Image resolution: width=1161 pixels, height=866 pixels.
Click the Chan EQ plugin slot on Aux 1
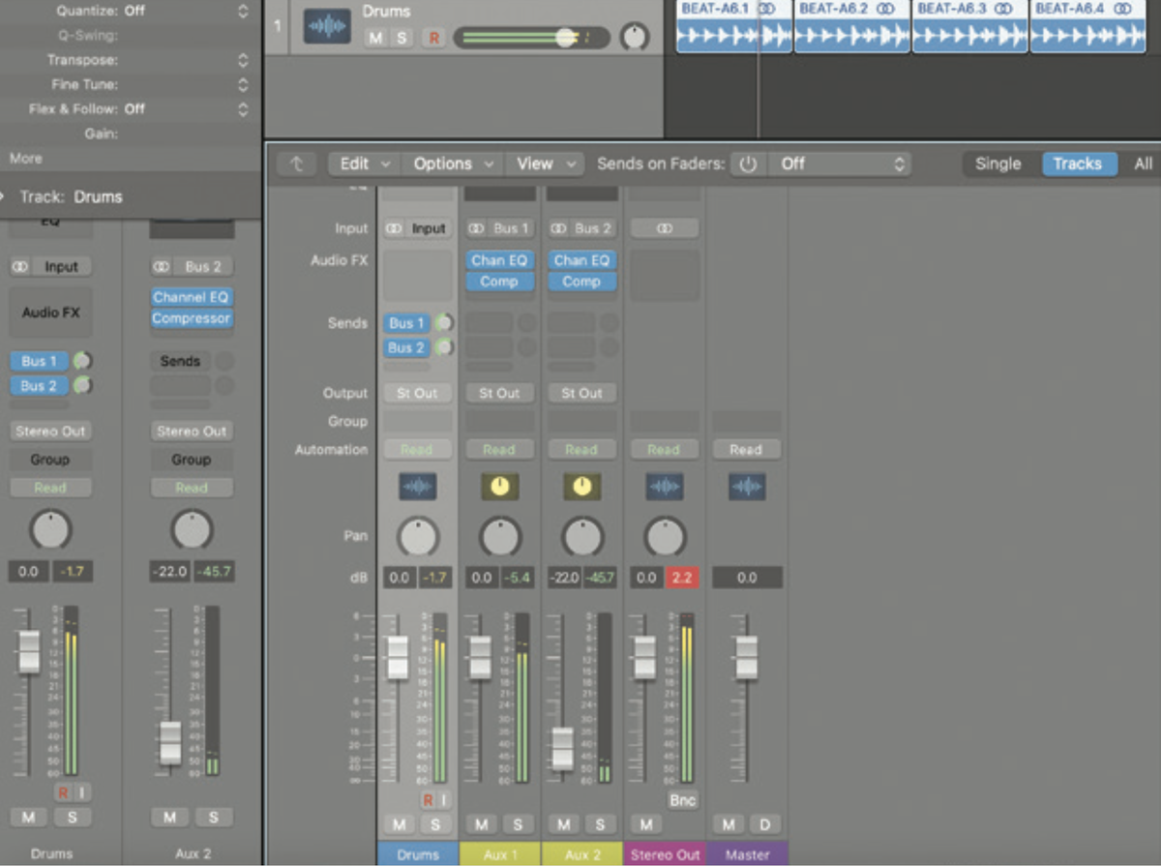click(x=499, y=259)
